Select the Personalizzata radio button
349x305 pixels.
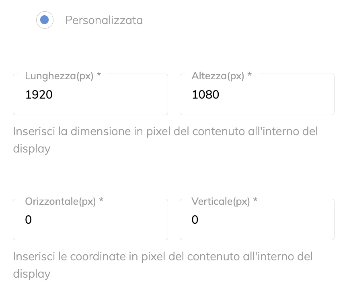point(45,20)
